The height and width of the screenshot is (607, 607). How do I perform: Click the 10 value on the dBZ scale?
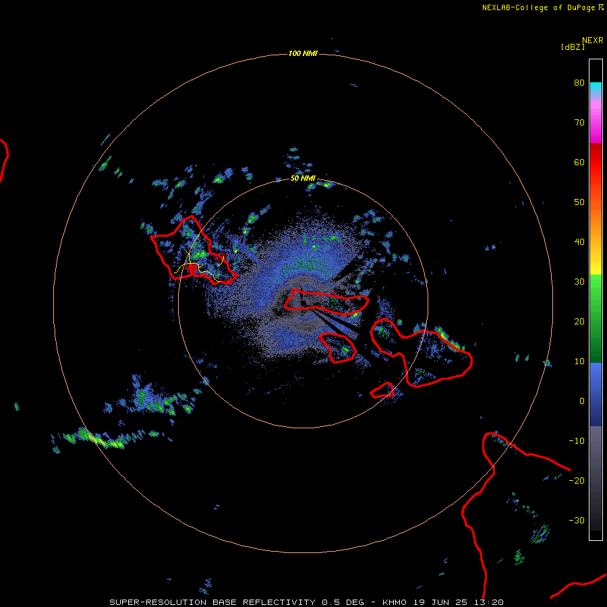tap(579, 362)
